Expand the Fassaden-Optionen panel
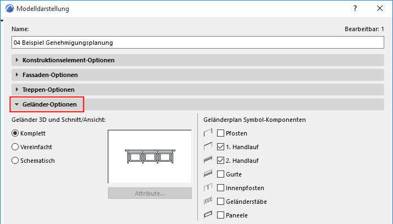393x224 pixels. 50,75
